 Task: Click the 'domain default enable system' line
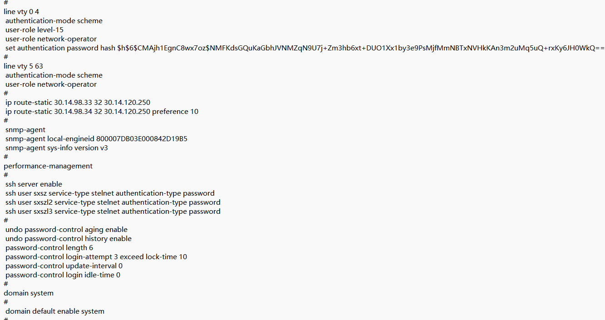pos(55,311)
